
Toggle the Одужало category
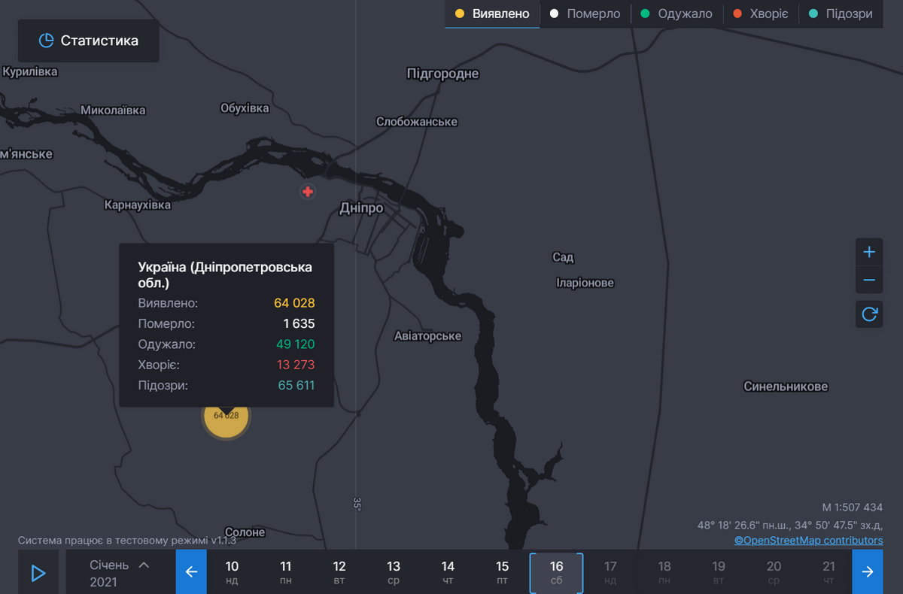pyautogui.click(x=676, y=14)
